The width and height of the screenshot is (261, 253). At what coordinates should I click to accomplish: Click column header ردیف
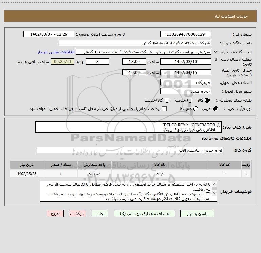coord(246,165)
